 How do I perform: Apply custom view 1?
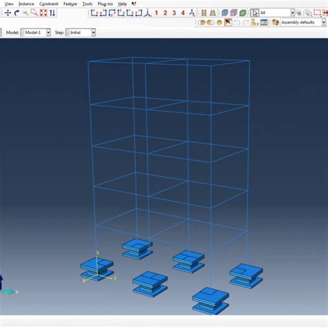tap(156, 13)
